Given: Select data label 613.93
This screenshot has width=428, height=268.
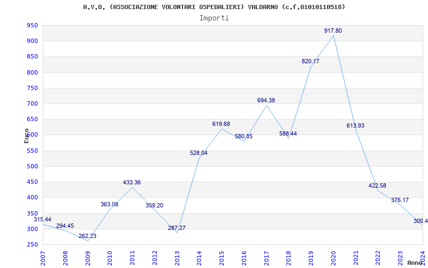Looking at the screenshot, I should (x=355, y=125).
